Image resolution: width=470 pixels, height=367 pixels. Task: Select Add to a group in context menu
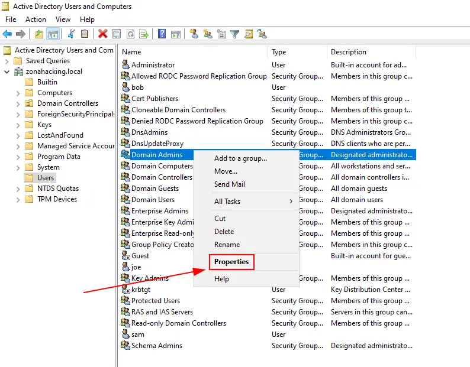point(240,158)
